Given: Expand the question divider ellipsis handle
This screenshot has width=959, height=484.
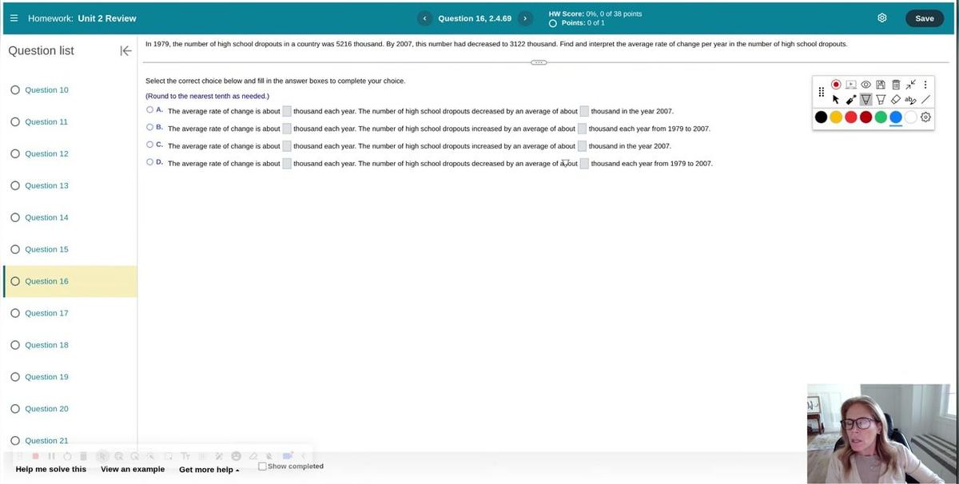Looking at the screenshot, I should pyautogui.click(x=539, y=62).
